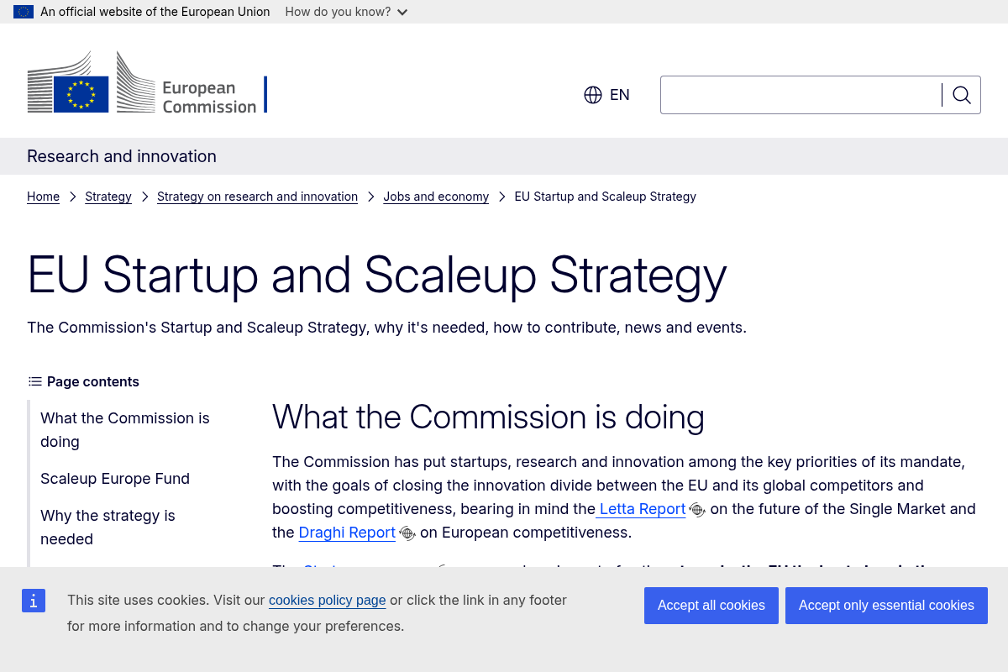Expand the "How do you know?" dropdown
1008x672 pixels.
coord(346,12)
